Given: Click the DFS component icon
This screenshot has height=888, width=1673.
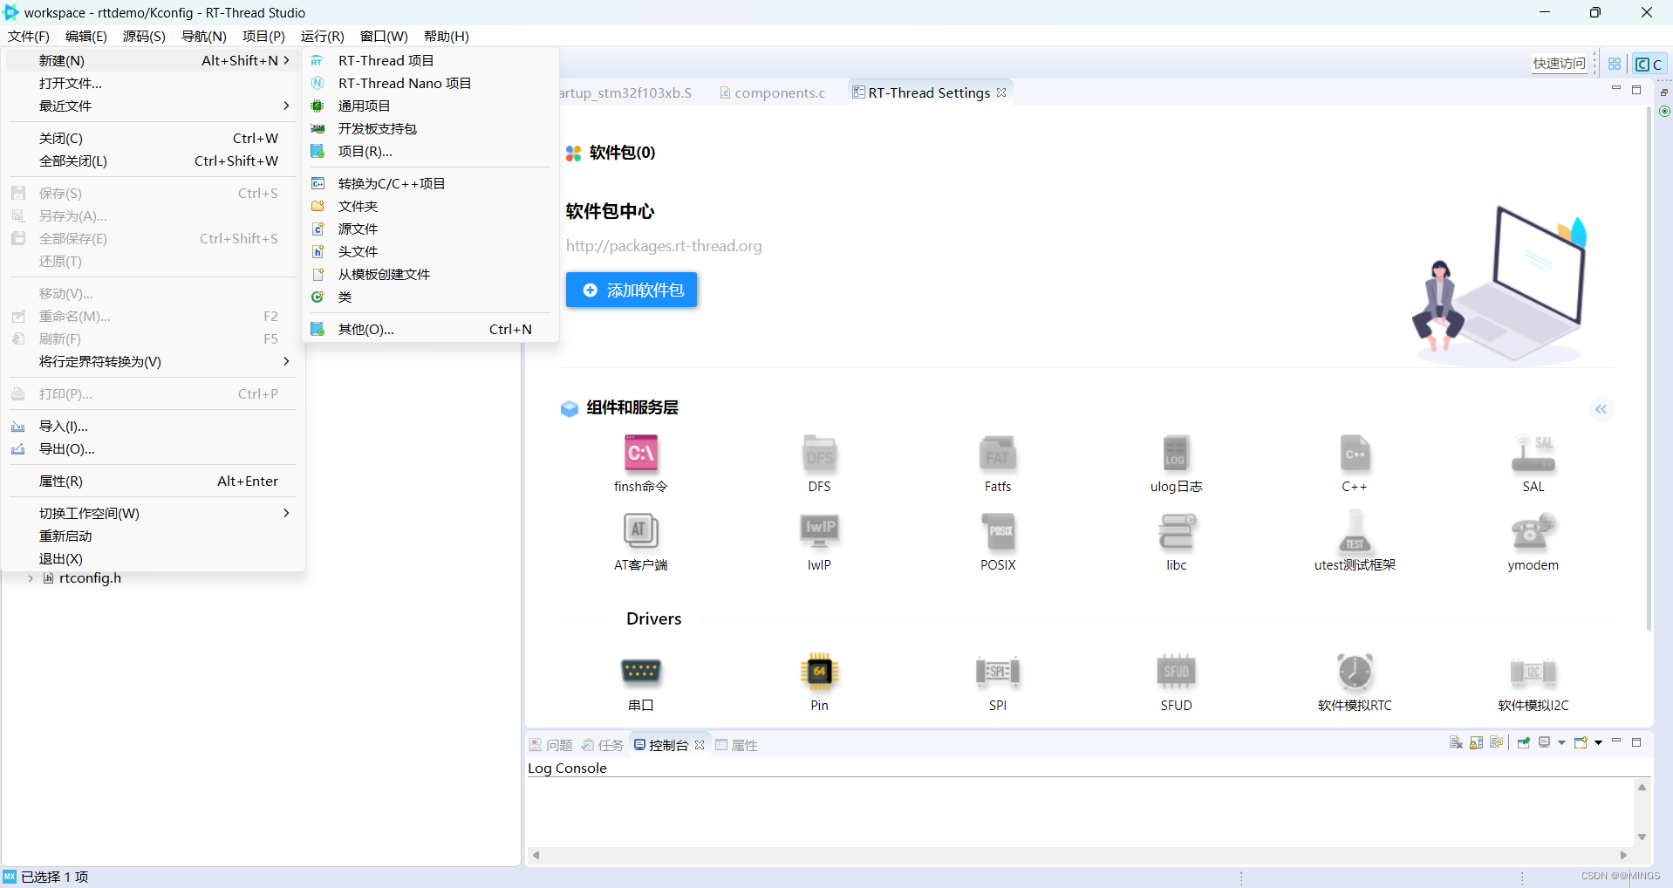Looking at the screenshot, I should tap(819, 454).
